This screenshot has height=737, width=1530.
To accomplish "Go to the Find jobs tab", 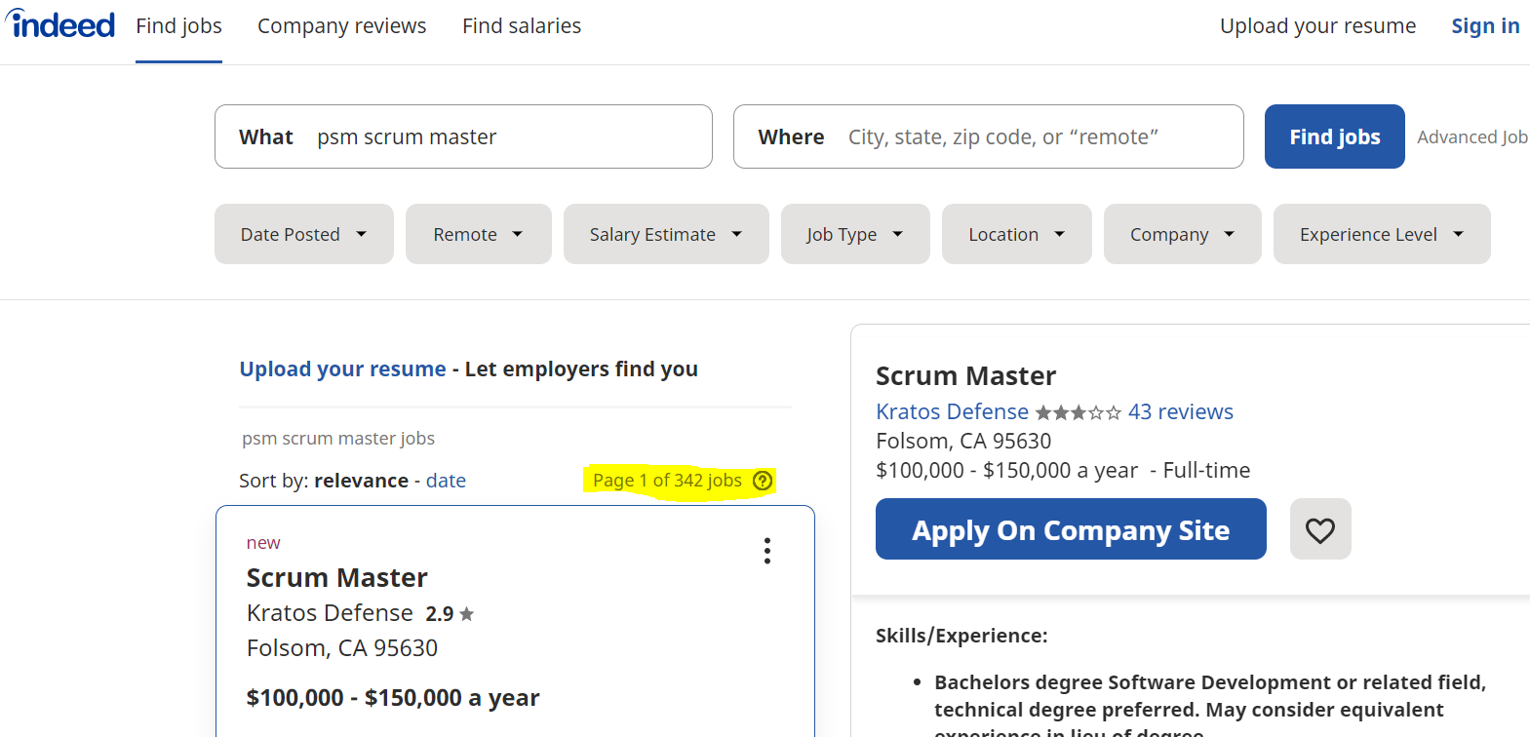I will (178, 26).
